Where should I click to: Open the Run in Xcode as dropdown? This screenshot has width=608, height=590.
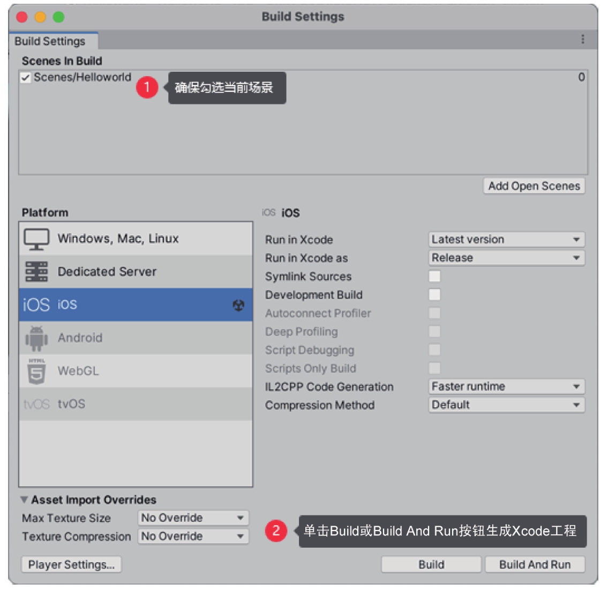point(506,258)
